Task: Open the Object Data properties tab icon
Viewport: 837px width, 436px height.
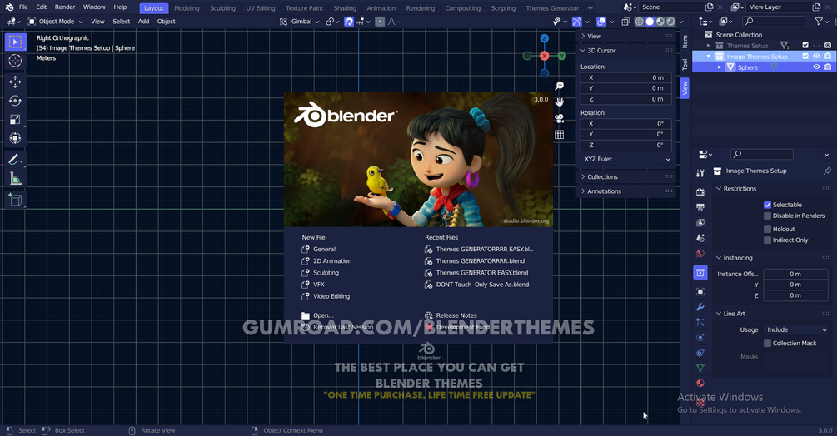Action: pos(700,368)
